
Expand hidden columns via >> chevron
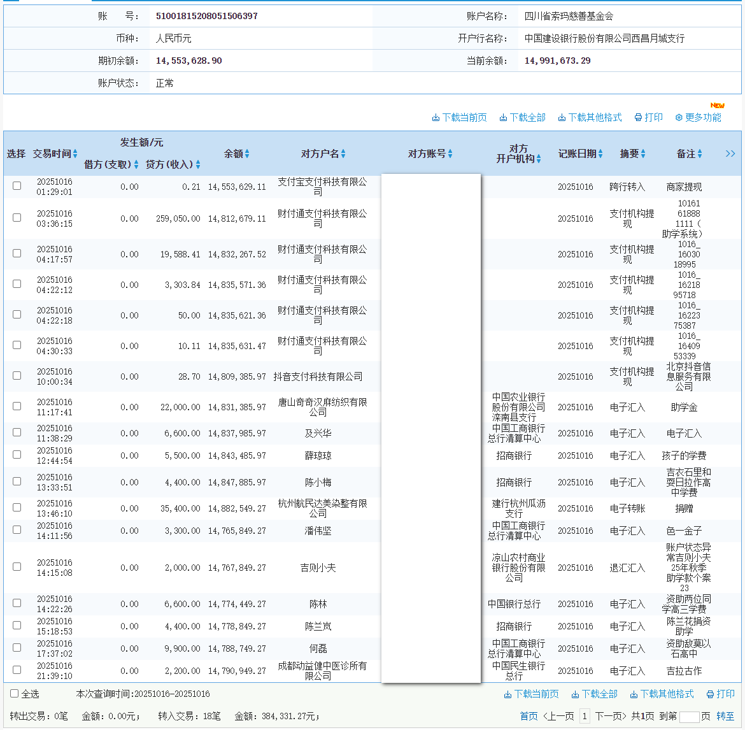click(730, 154)
